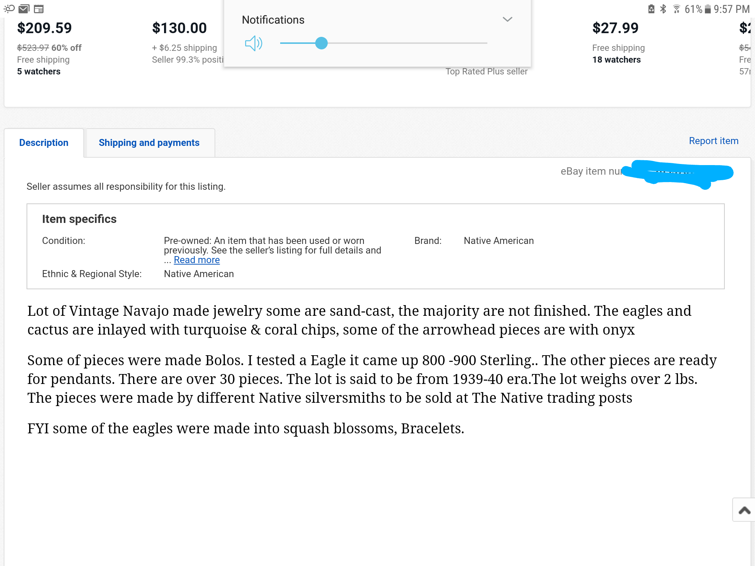Screen dimensions: 755x566
Task: Tap the weather icon in status bar
Action: [9, 8]
